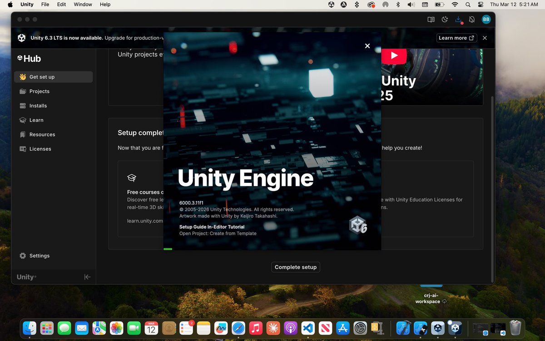Open the Creative Cloud menu bar icon
Screen dimensions: 545x341
click(x=371, y=5)
